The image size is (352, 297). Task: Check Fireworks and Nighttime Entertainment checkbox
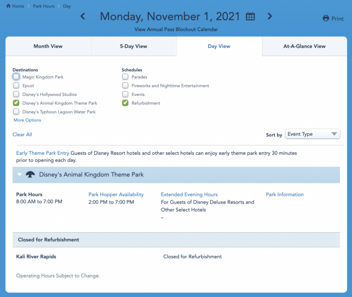tap(125, 85)
